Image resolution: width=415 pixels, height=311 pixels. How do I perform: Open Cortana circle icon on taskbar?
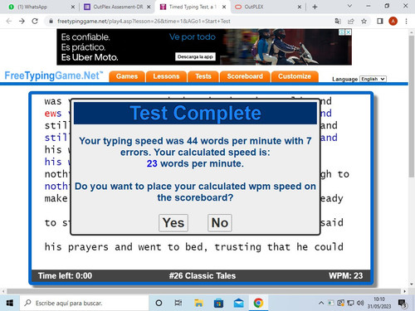tap(159, 303)
